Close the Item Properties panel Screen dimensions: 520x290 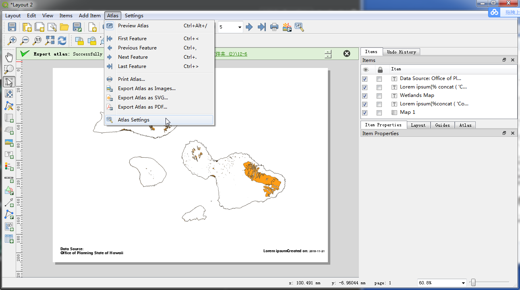click(x=513, y=133)
